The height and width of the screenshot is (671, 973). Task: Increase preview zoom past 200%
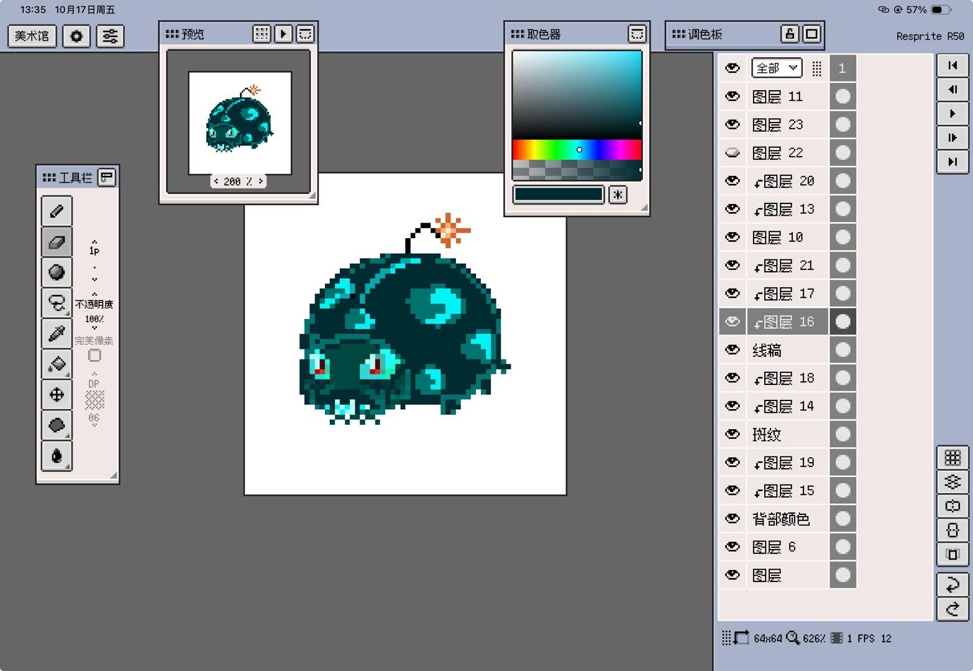click(x=260, y=182)
